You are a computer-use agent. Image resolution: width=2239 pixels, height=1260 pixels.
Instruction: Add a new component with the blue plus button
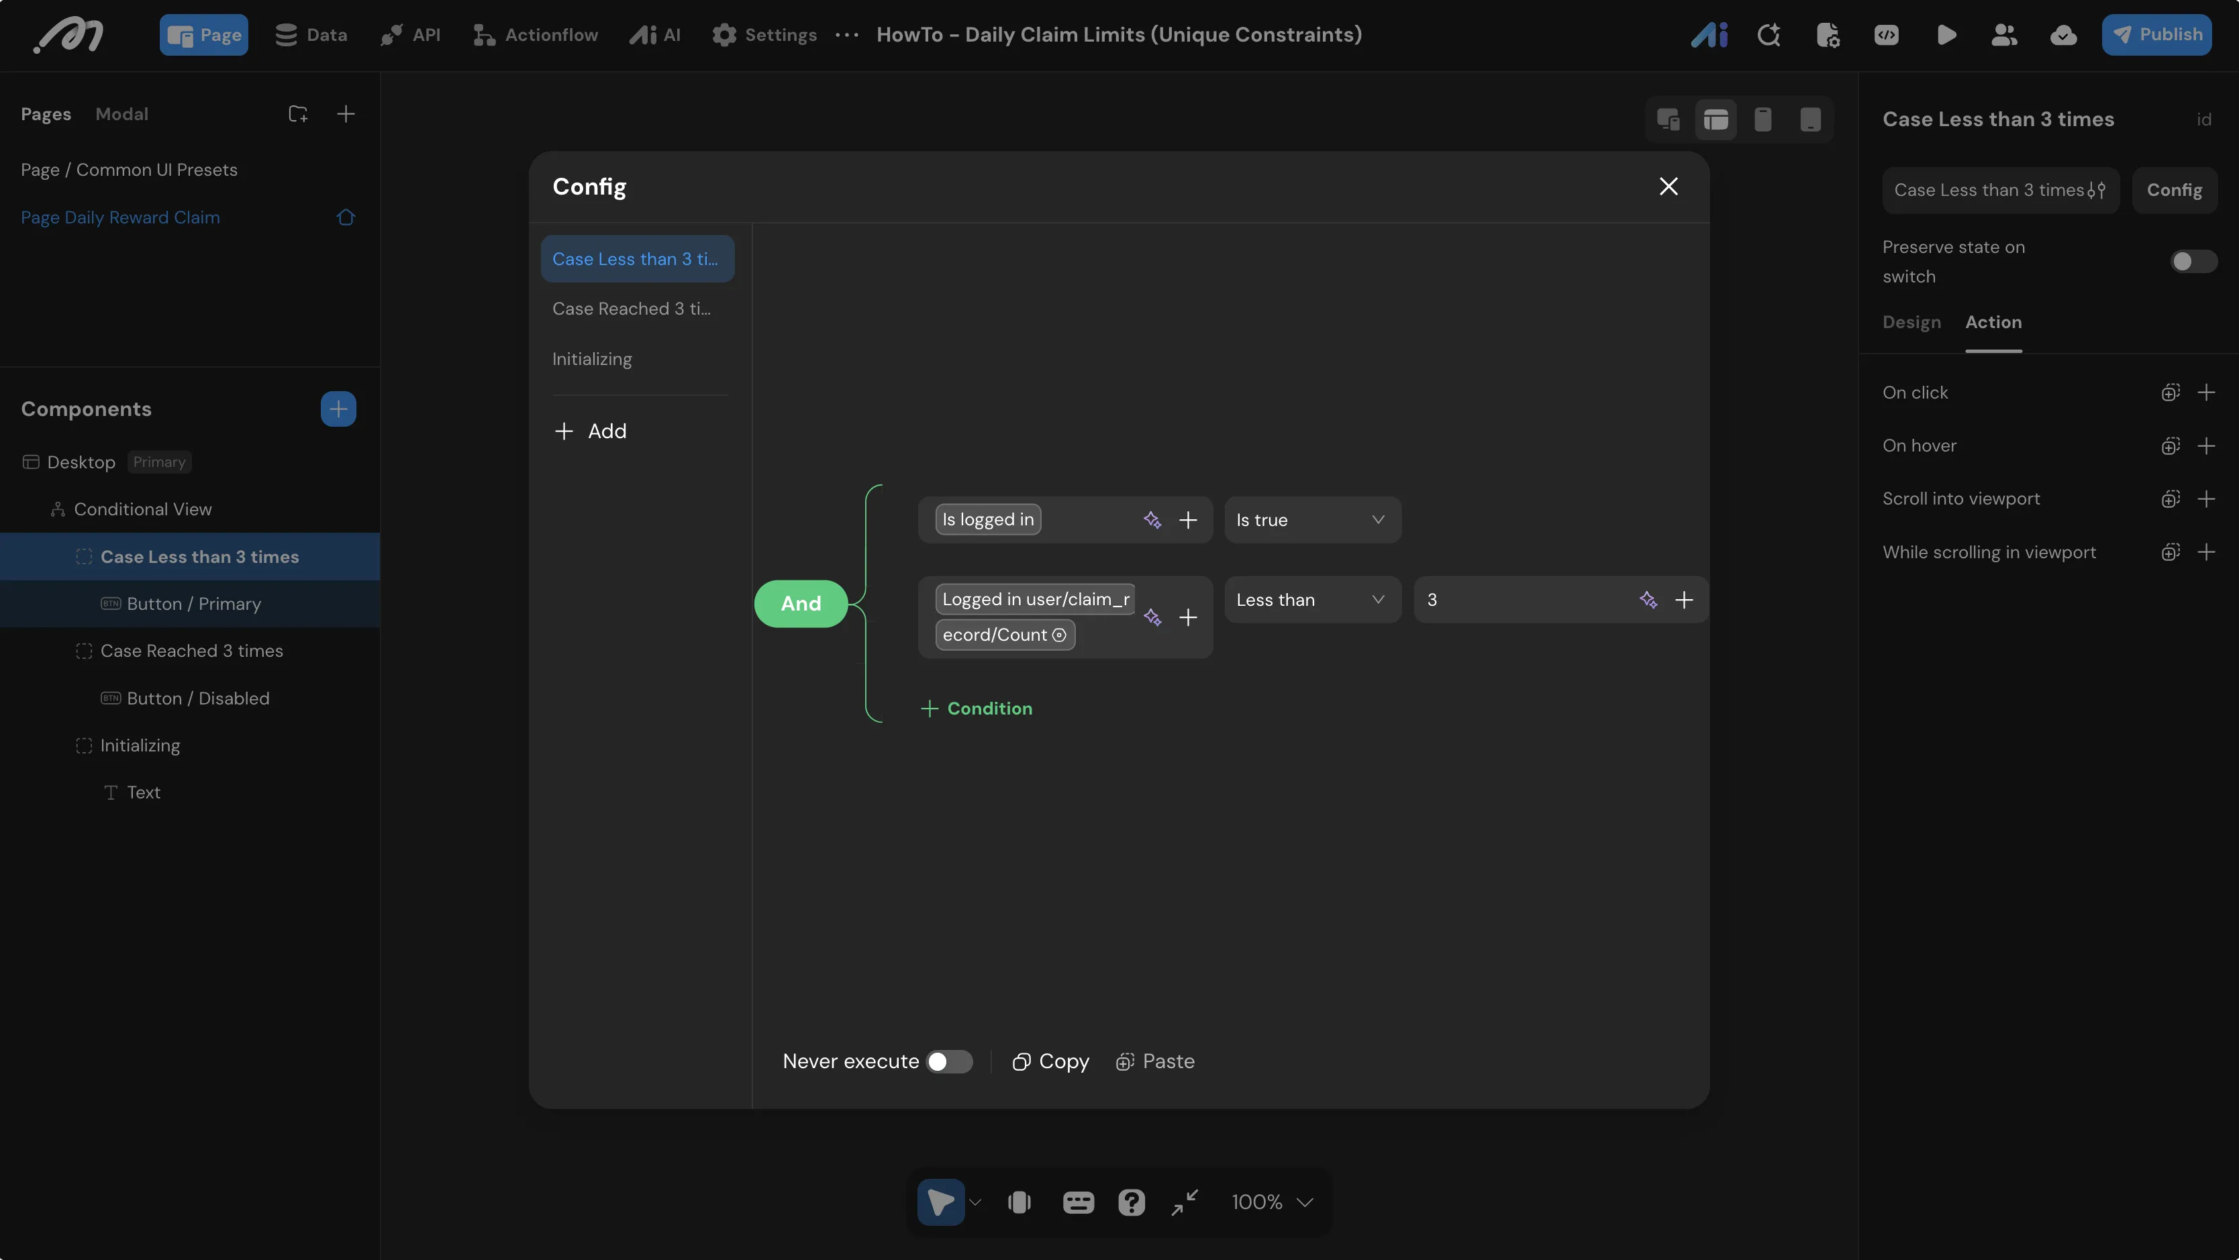338,409
